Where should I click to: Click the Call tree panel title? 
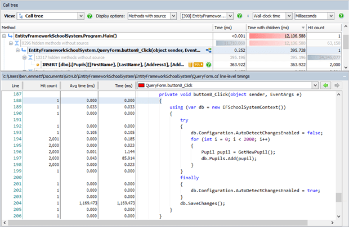click(11, 5)
